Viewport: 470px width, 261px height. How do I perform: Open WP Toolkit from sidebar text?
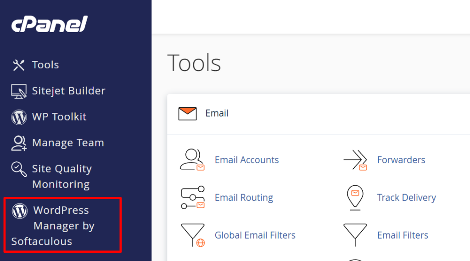click(59, 117)
